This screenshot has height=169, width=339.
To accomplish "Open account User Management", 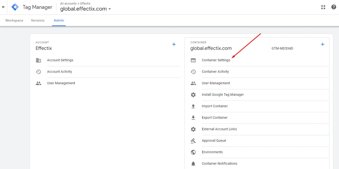I will pos(61,83).
